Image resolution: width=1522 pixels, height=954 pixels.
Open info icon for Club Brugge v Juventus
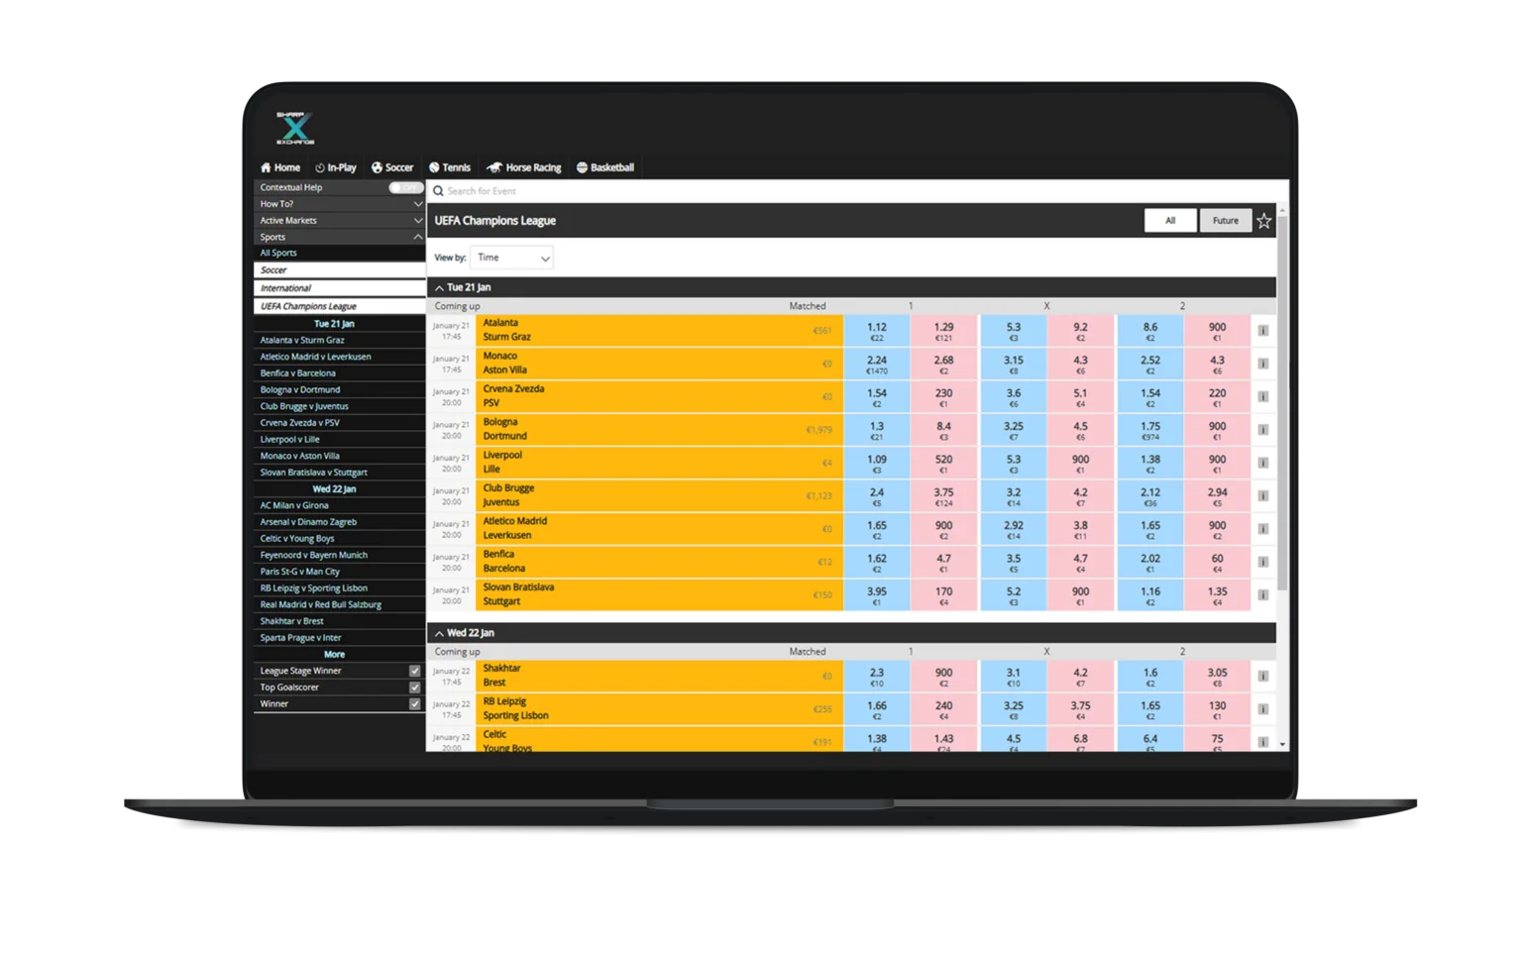pyautogui.click(x=1263, y=496)
